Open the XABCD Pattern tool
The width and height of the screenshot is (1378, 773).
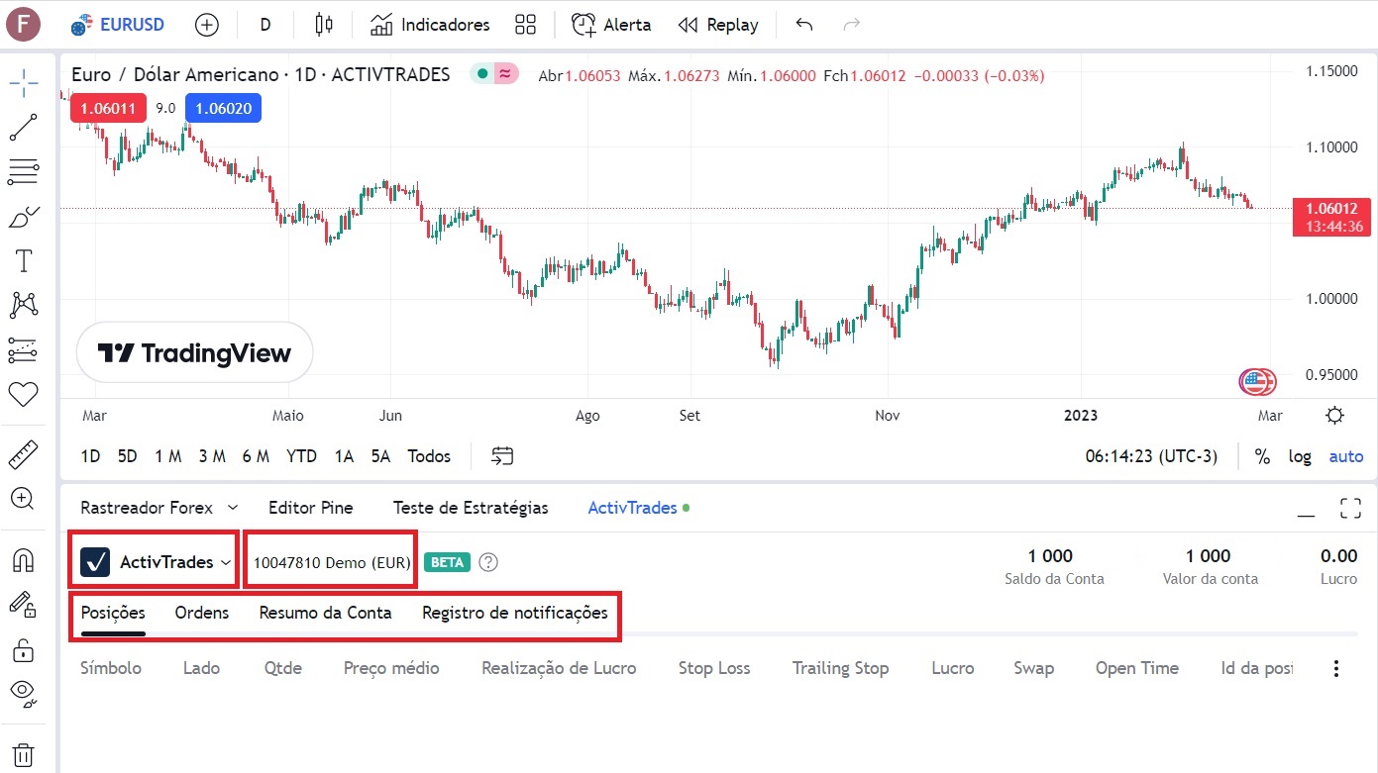[24, 305]
